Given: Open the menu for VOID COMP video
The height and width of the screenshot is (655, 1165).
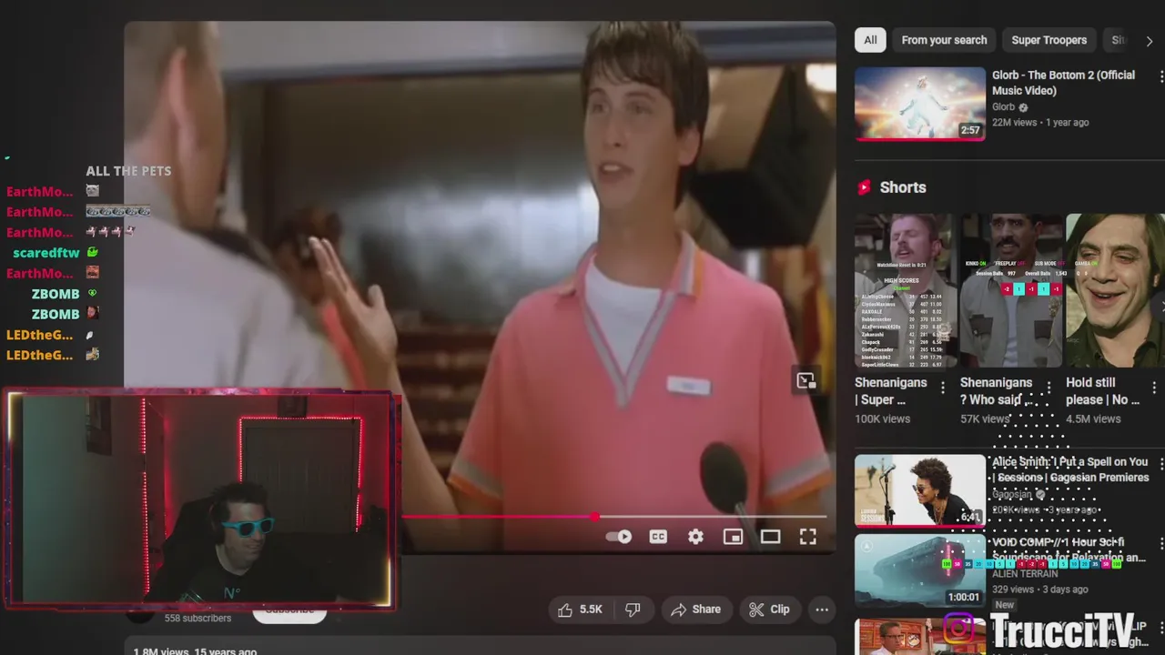Looking at the screenshot, I should click(1160, 544).
